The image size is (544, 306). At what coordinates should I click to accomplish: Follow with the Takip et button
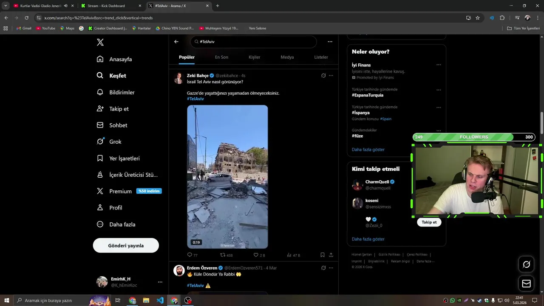click(x=429, y=222)
